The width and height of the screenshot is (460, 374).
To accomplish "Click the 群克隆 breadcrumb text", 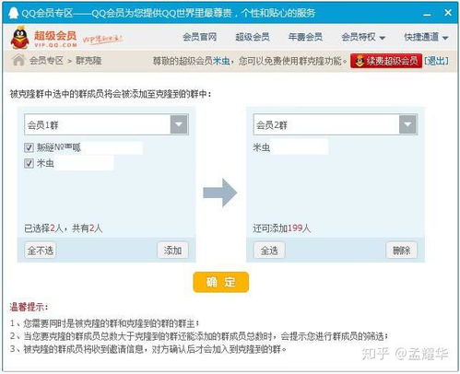I will [88, 60].
